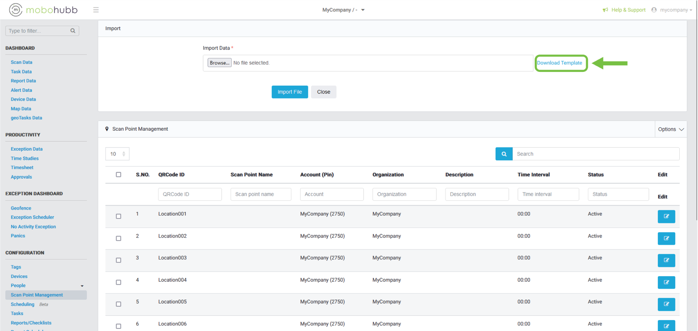
Task: Change the rows-per-page stepper showing 10
Action: click(x=117, y=154)
